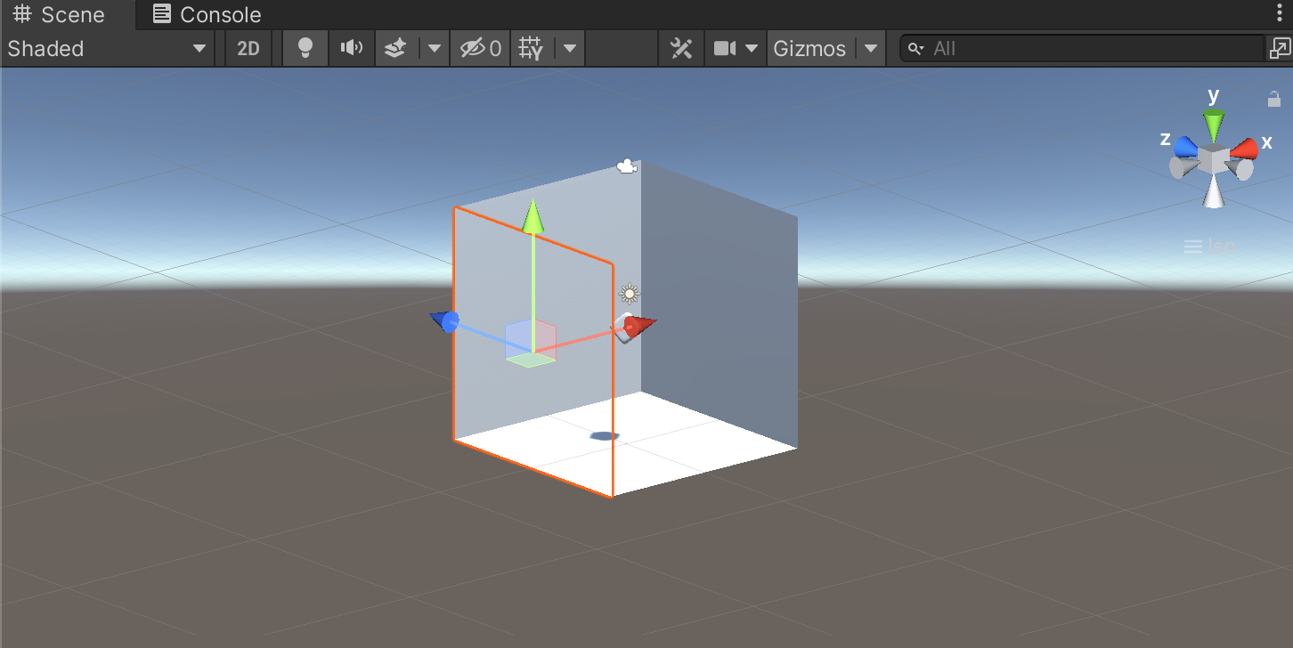Mute scene audio using the speaker icon
This screenshot has height=648, width=1293.
[352, 49]
